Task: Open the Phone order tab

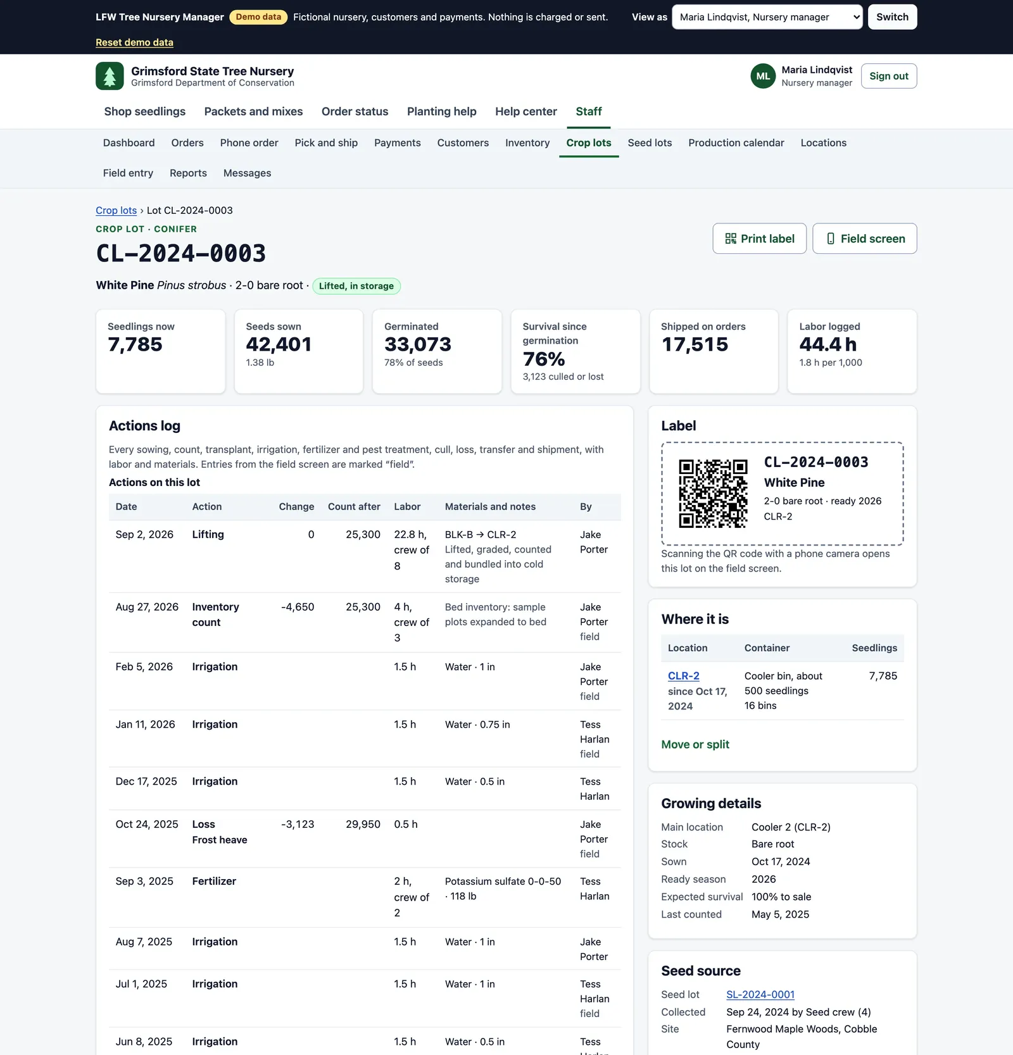Action: tap(249, 143)
